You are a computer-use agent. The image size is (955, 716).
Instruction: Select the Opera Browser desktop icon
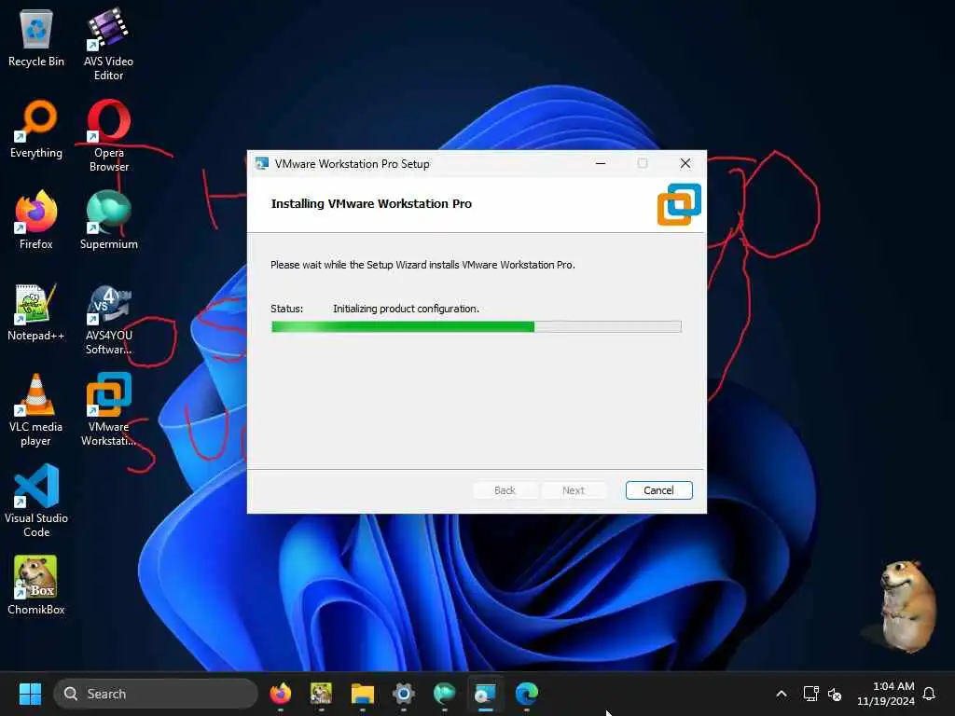coord(108,135)
